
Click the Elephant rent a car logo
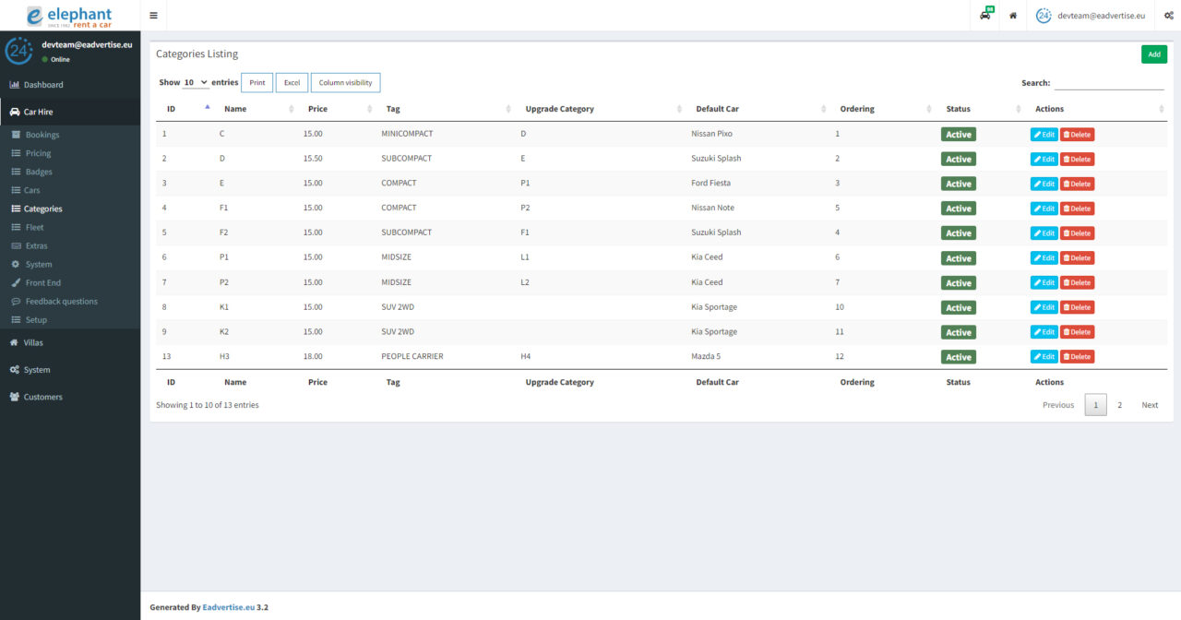70,16
